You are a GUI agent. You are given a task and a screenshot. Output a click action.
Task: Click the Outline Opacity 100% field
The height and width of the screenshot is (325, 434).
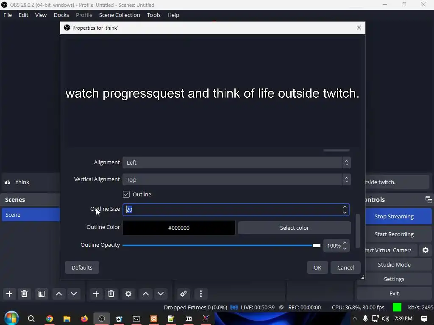point(334,246)
